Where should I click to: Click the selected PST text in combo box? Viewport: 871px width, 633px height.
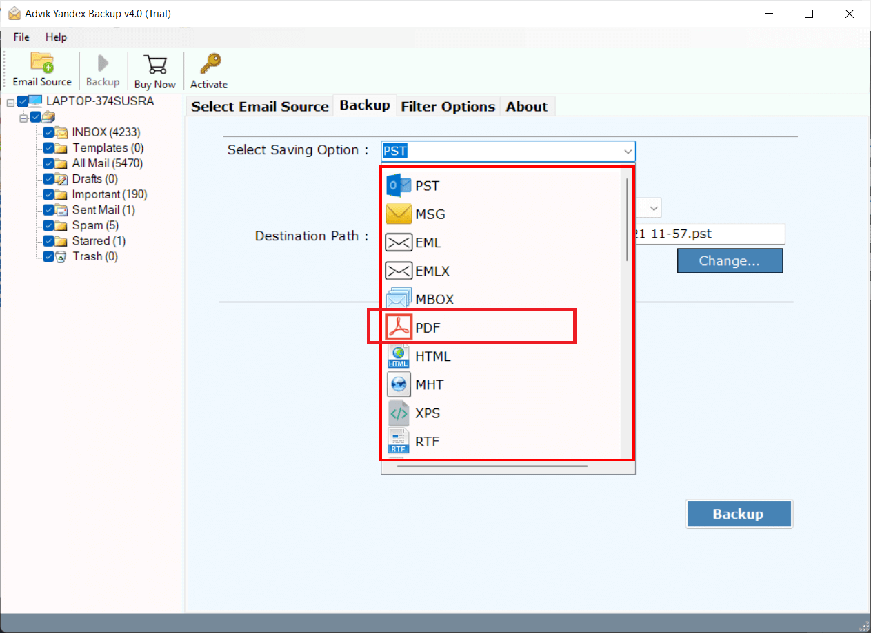click(x=395, y=152)
